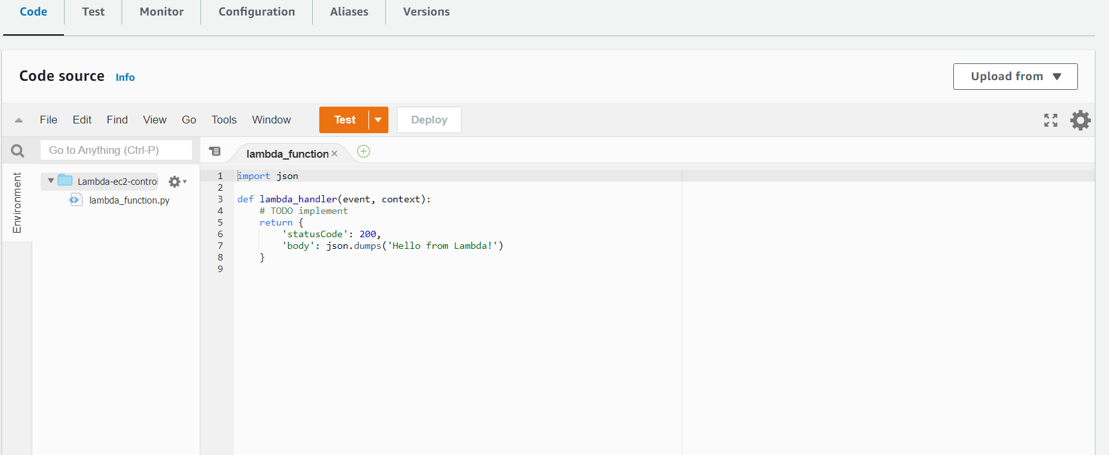The height and width of the screenshot is (455, 1109).
Task: Switch to the Configuration tab
Action: point(257,12)
